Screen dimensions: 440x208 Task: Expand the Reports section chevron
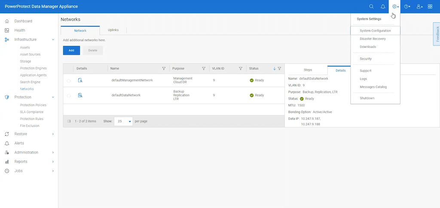click(53, 162)
